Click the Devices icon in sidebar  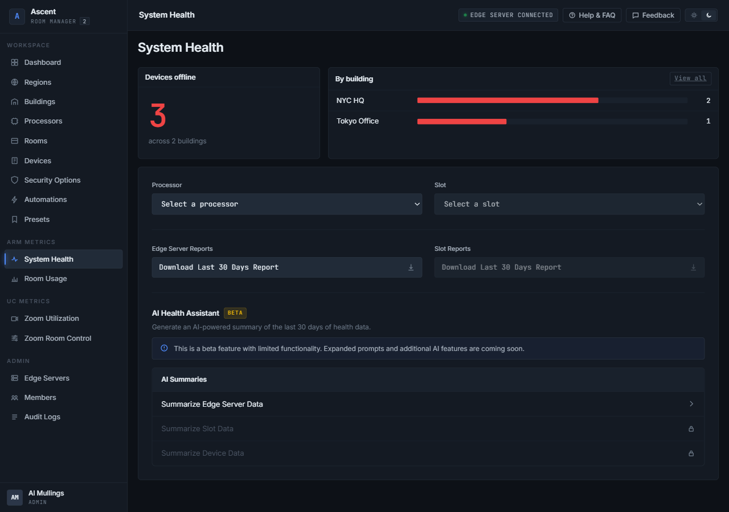point(15,161)
